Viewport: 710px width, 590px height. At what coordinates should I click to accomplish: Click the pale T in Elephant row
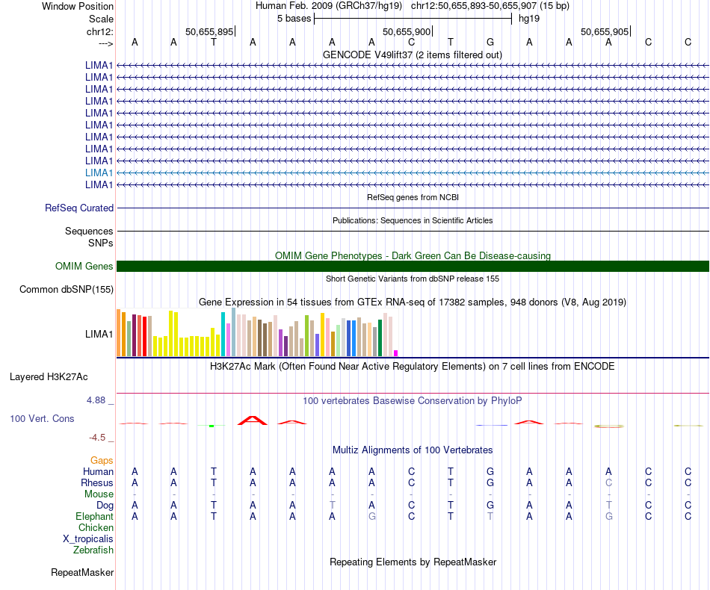click(x=490, y=516)
